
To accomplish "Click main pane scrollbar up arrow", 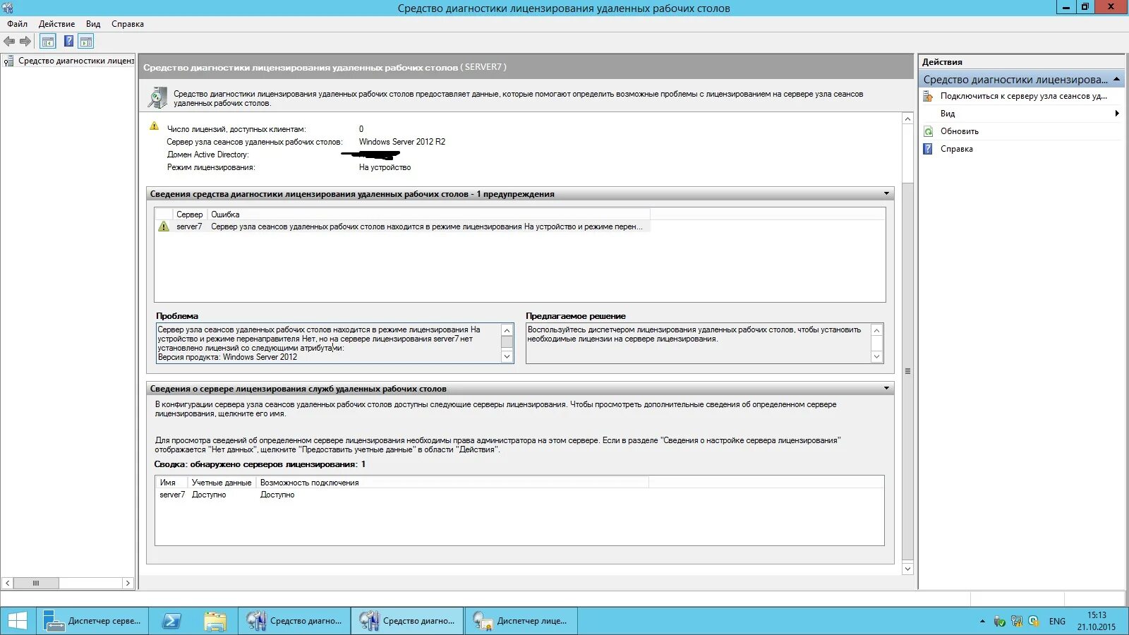I will coord(908,119).
